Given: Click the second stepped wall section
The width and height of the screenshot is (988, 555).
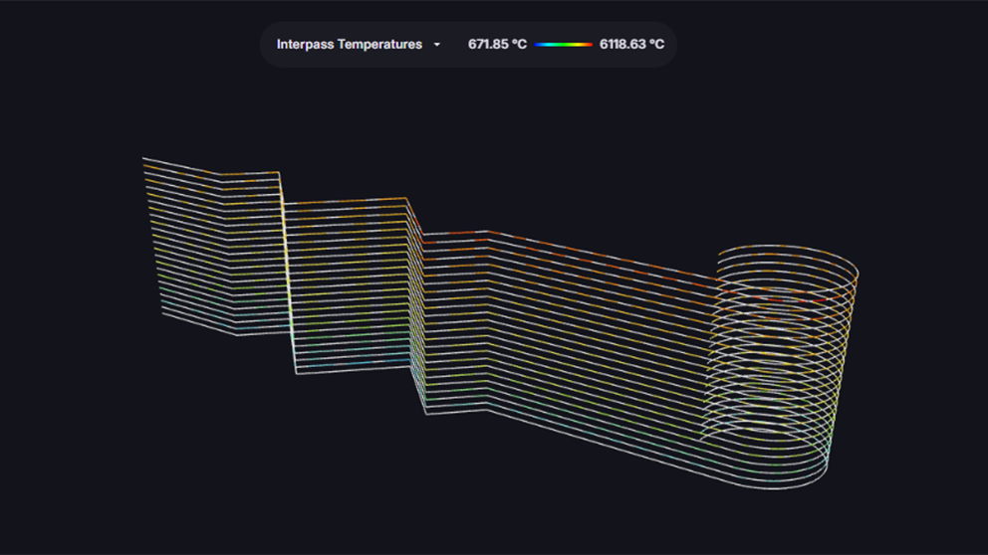Looking at the screenshot, I should tap(349, 283).
